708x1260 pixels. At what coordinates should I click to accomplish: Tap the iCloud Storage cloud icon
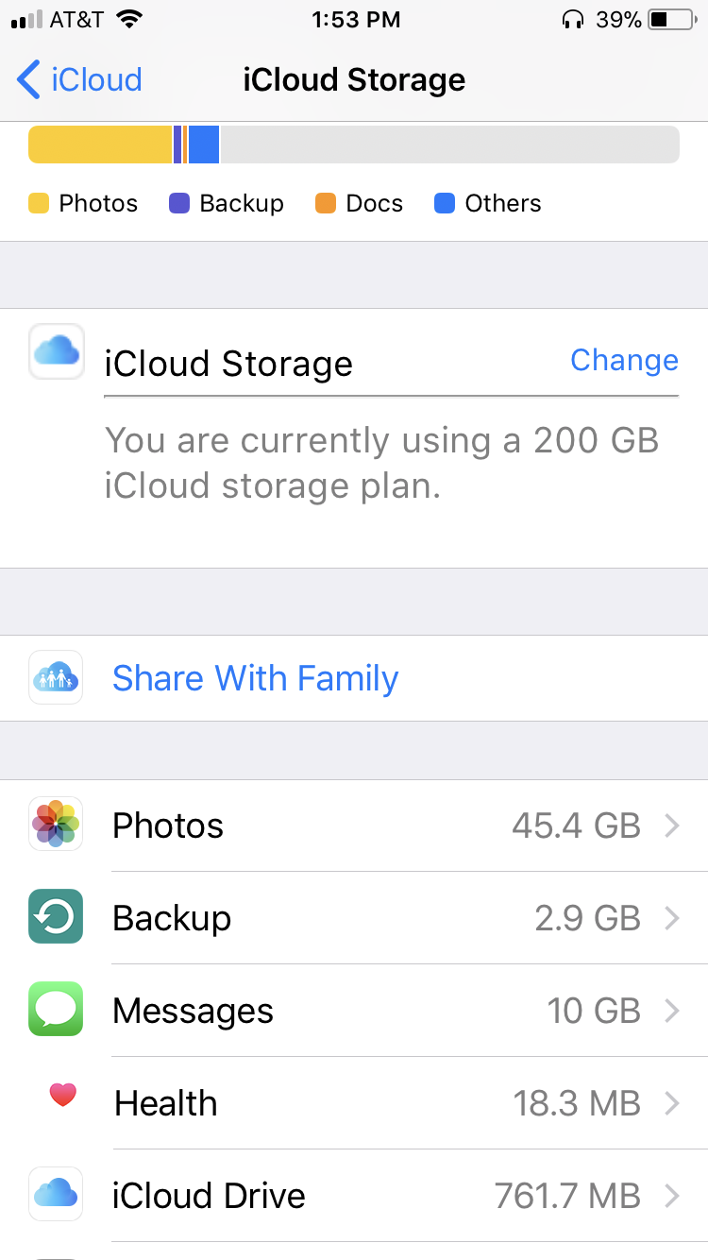point(57,351)
